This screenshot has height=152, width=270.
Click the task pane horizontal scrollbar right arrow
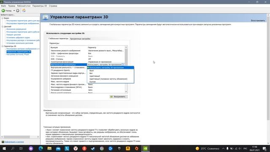tap(38, 137)
